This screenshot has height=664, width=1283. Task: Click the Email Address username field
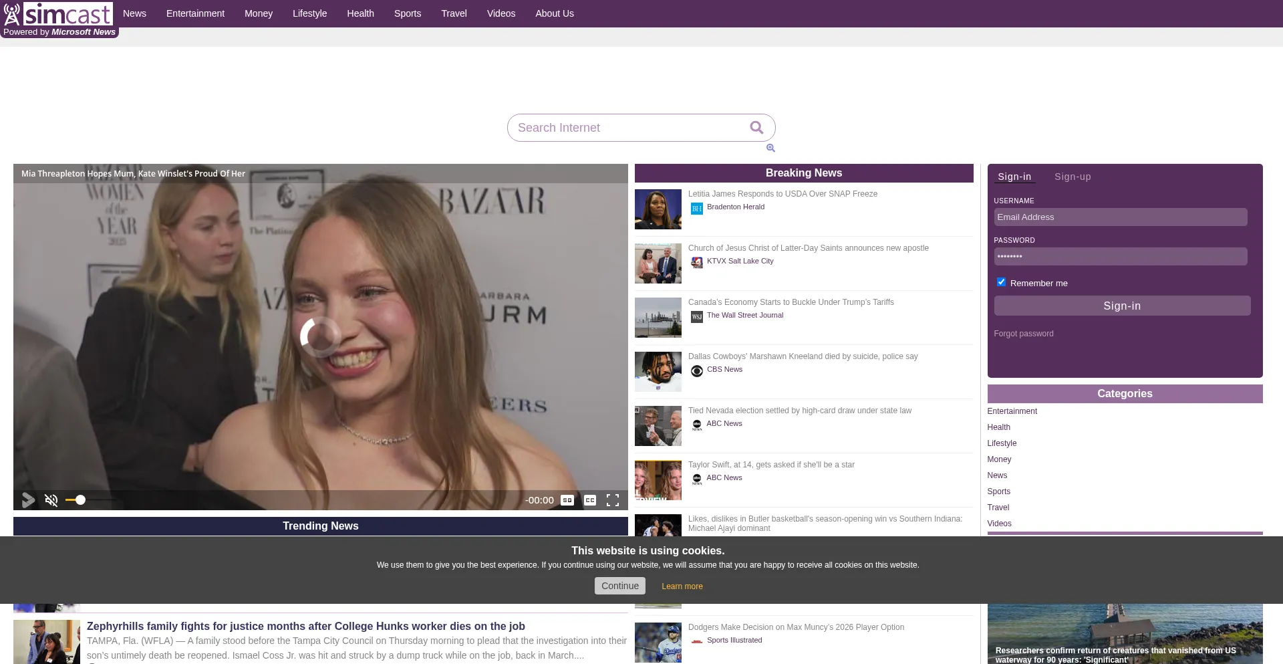coord(1120,217)
